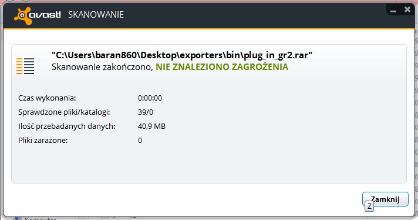The height and width of the screenshot is (220, 418).
Task: Click the scan results list icon
Action: click(25, 66)
